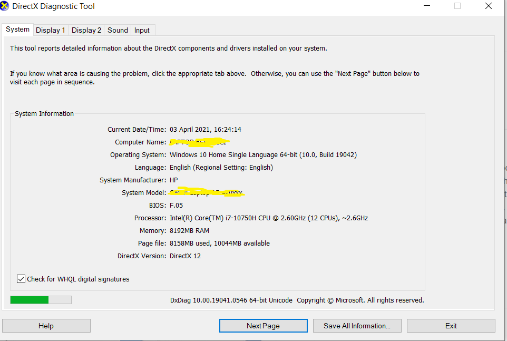Screen dimensions: 507x341
Task: Choose Save All Information...
Action: point(357,326)
